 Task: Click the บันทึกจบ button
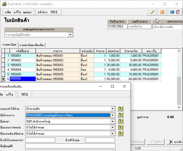[138, 142]
